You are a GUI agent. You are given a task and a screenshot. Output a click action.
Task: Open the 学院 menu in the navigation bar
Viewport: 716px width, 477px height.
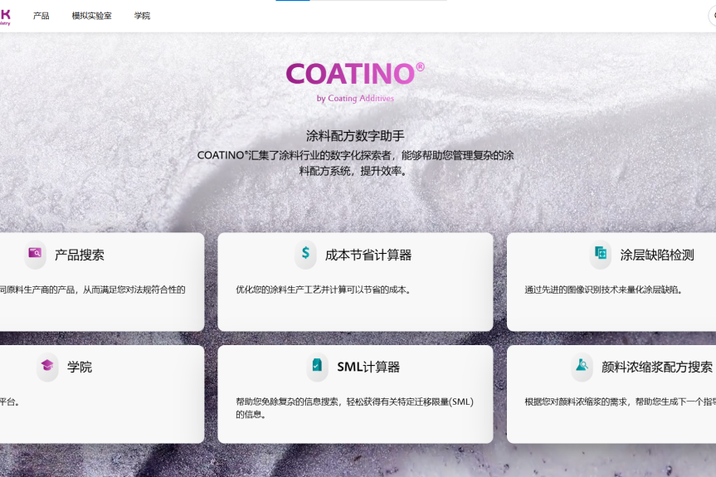pos(142,16)
